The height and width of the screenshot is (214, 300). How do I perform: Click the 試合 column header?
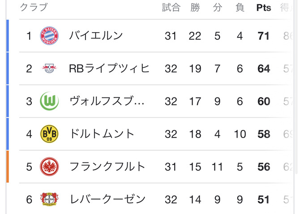[x=171, y=8]
